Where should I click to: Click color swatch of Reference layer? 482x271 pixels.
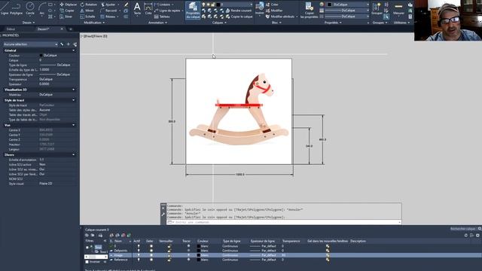coord(199,260)
